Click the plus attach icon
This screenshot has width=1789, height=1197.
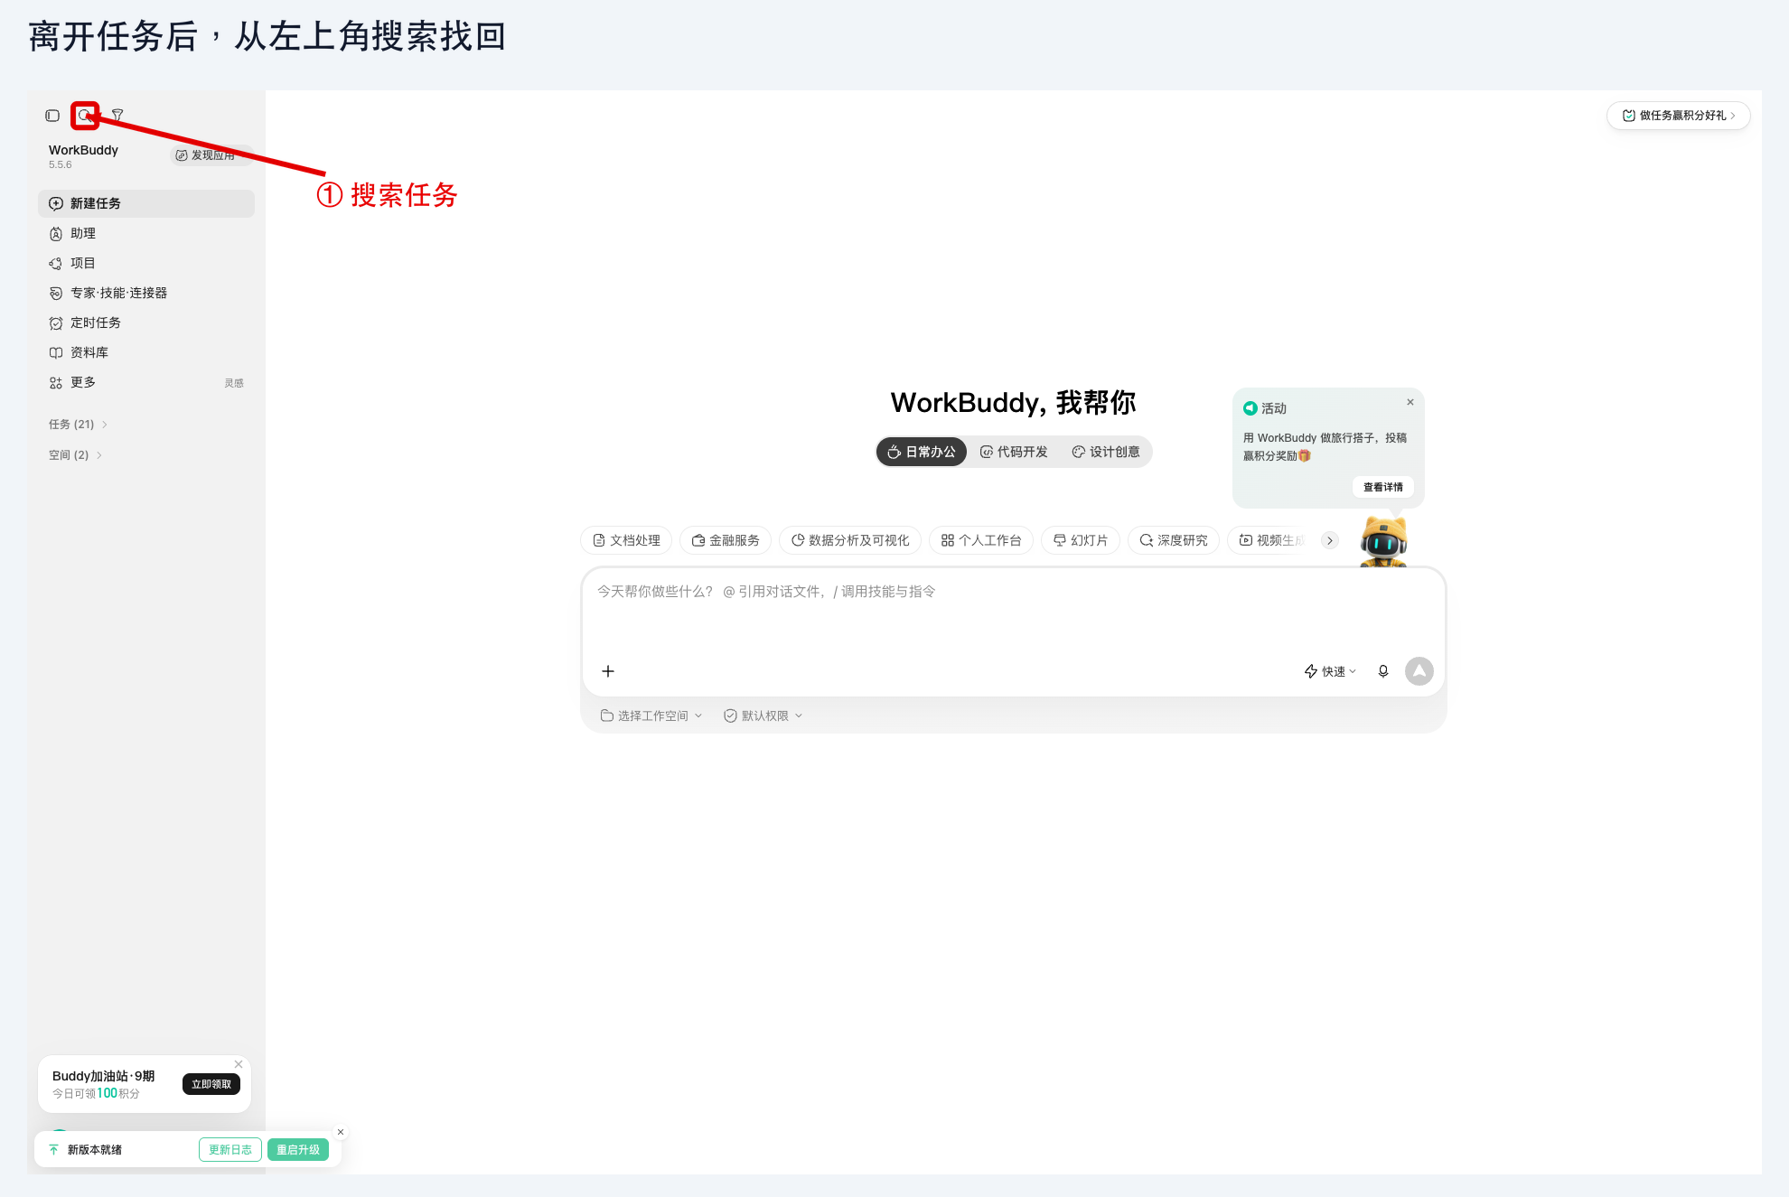pos(608,671)
